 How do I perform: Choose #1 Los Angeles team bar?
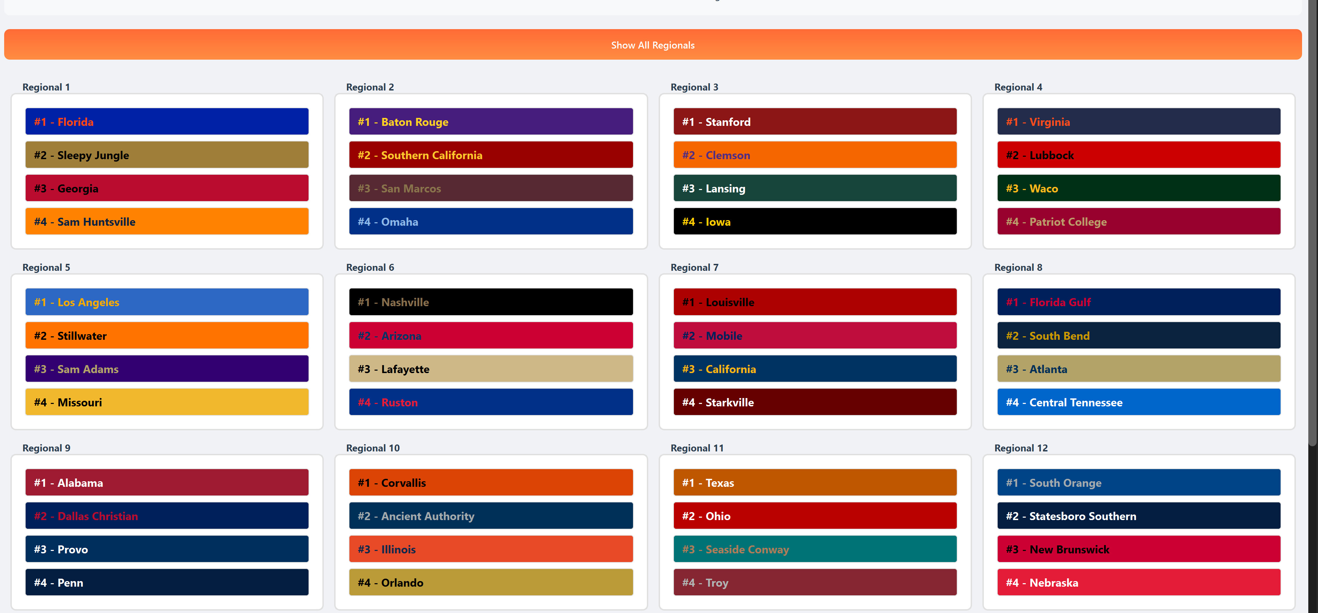(x=167, y=302)
